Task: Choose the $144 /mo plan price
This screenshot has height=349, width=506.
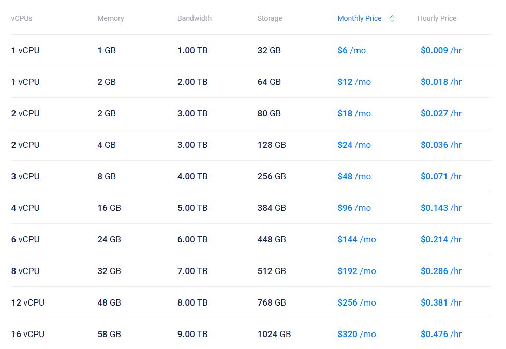Action: tap(357, 239)
